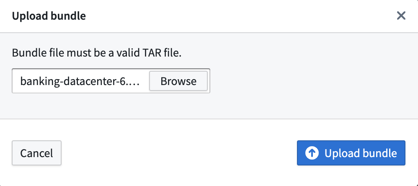
Task: Cancel the bundle upload
Action: [36, 153]
